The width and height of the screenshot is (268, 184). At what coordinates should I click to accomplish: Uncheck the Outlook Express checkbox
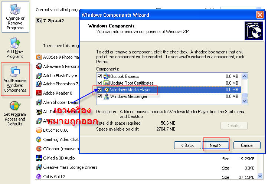(99, 76)
